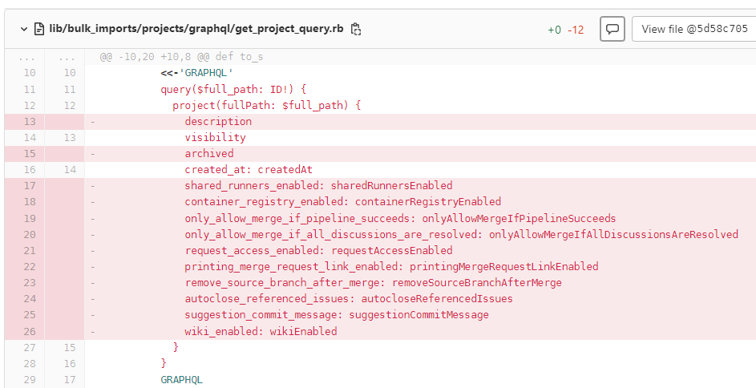Viewport: 756px width, 388px height.
Task: Expand hidden lines via the second ellipsis
Action: coord(66,58)
